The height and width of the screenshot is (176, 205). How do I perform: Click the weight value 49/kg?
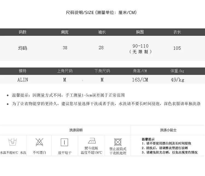tap(178, 80)
